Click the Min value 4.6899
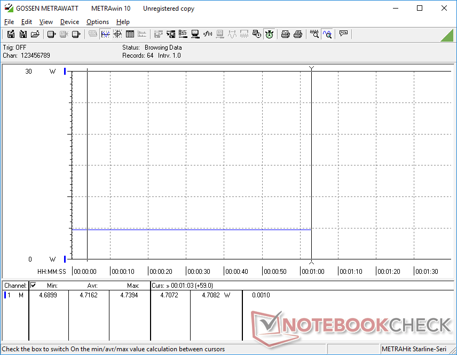 48,295
